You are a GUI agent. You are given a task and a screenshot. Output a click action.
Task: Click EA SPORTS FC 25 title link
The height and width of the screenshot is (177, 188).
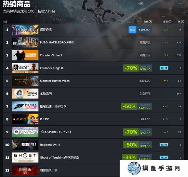pos(56,132)
